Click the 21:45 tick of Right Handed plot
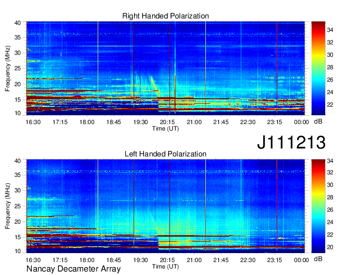The width and height of the screenshot is (339, 275). (221, 122)
